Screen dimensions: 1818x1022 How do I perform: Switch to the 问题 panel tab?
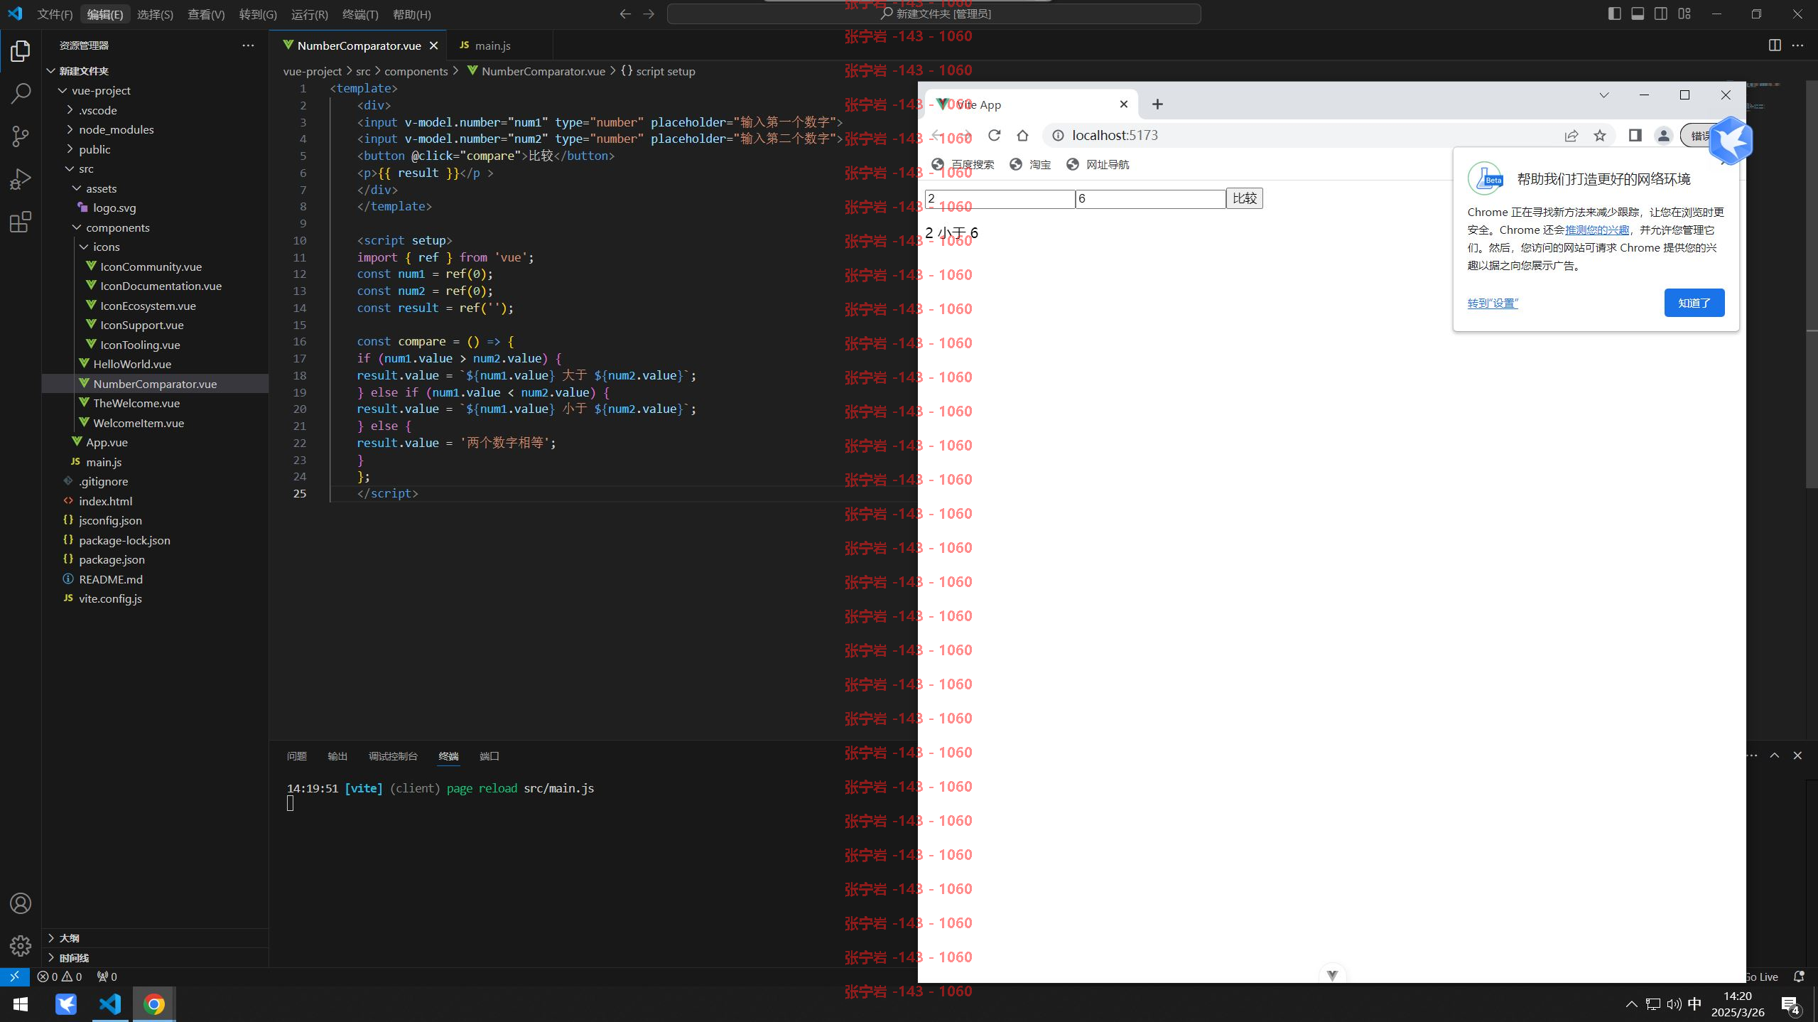coord(297,756)
